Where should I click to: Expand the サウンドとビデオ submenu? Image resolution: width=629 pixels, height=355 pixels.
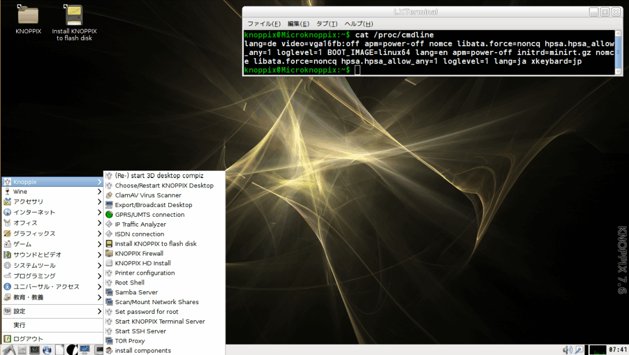point(53,255)
